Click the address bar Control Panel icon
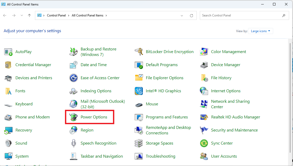 [39, 15]
